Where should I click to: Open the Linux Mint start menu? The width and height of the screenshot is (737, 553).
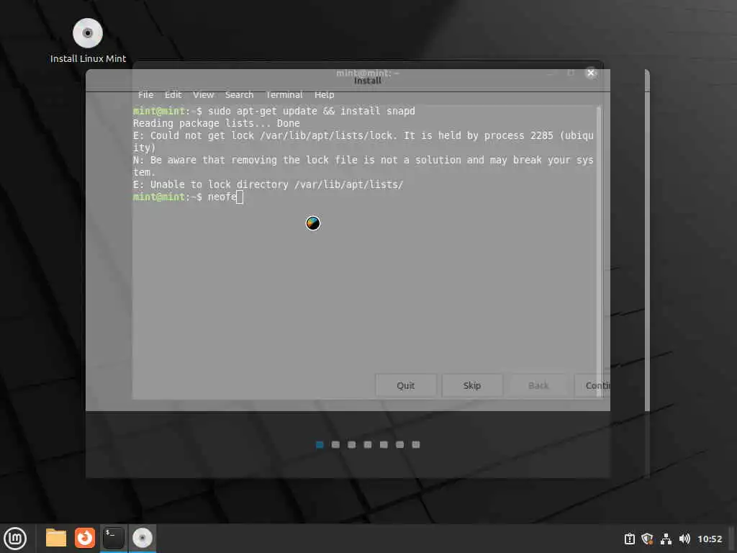[16, 538]
